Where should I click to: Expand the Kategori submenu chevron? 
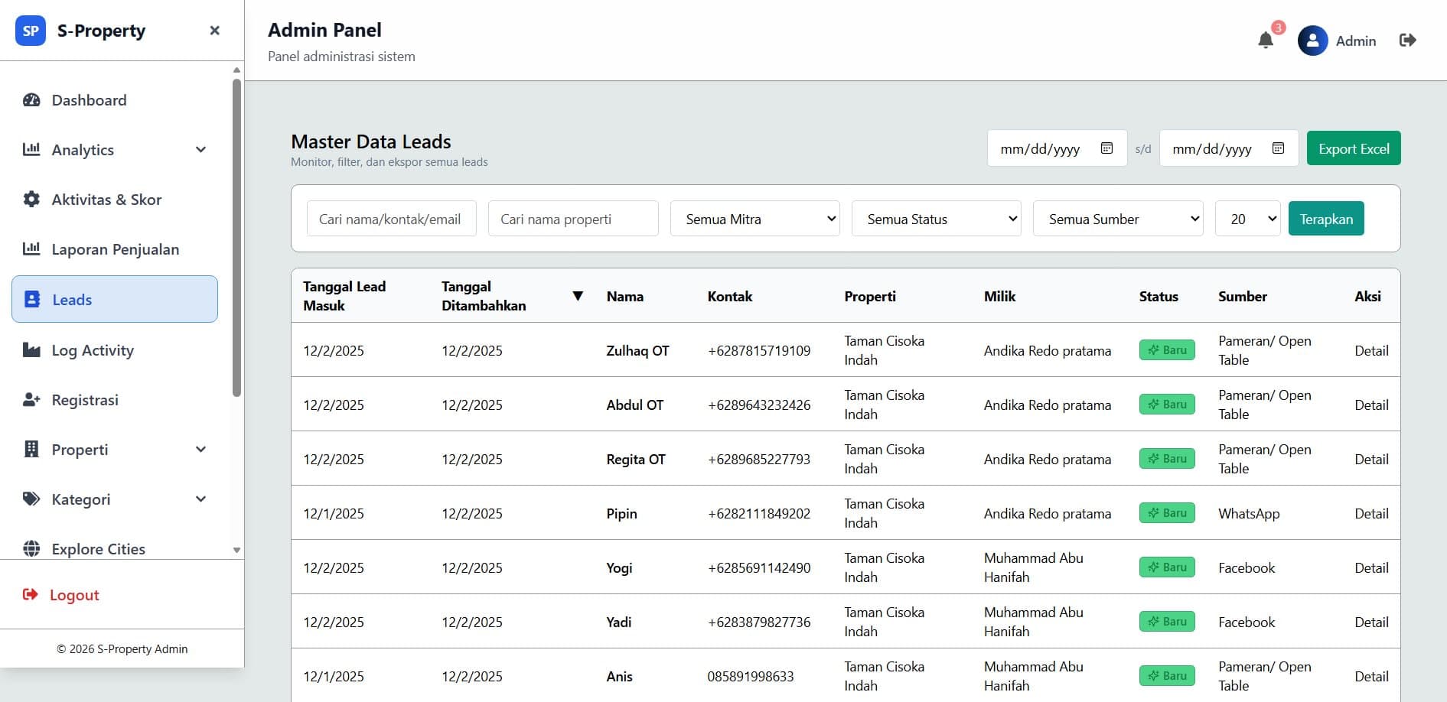[200, 499]
